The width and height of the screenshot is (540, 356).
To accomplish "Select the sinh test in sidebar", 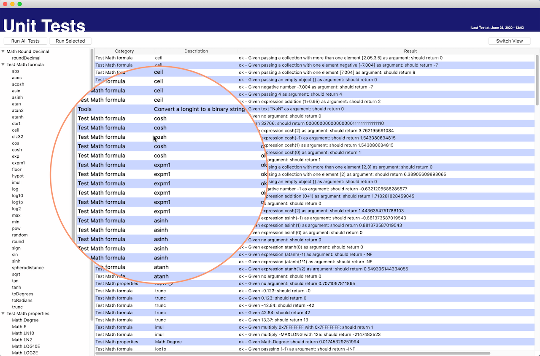I will coord(16,261).
